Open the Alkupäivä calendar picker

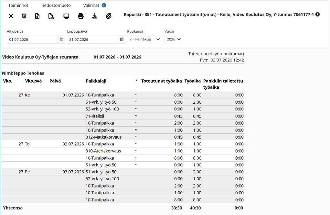pos(61,40)
